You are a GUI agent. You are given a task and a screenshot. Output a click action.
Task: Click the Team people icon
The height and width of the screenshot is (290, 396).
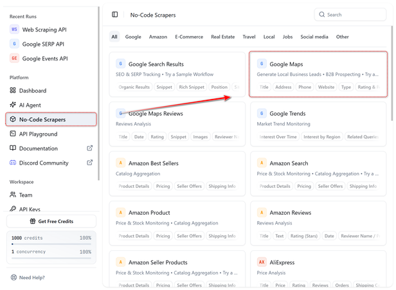click(x=13, y=194)
